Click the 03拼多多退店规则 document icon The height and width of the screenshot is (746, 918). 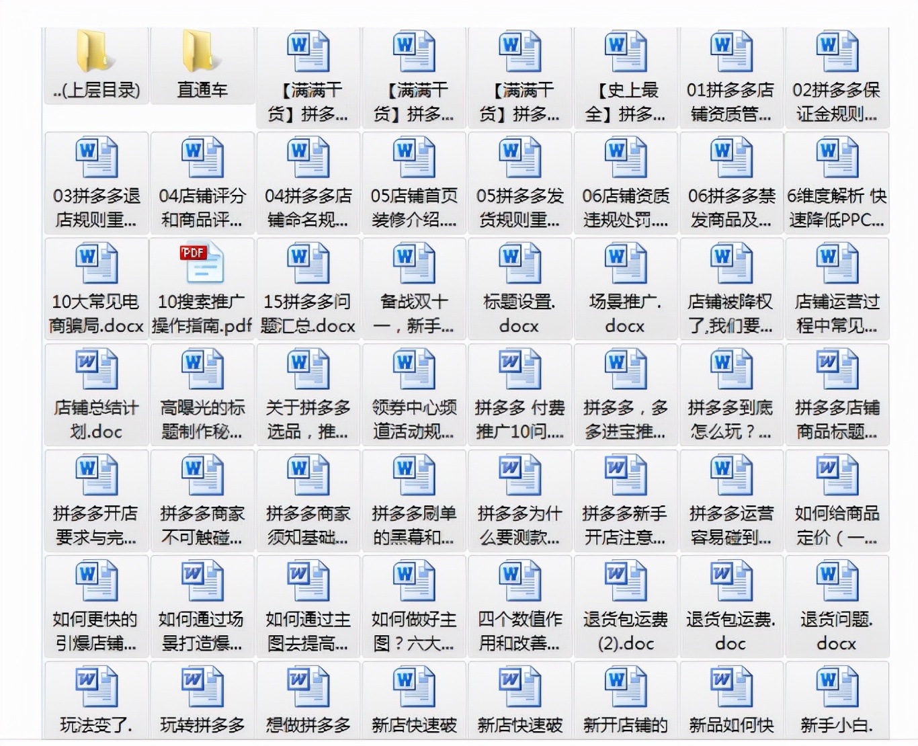click(96, 157)
